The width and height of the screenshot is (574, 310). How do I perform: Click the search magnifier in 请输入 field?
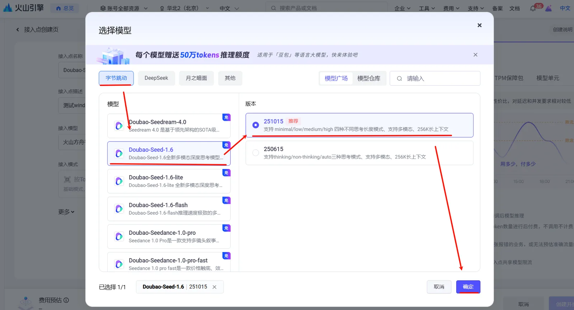coord(399,78)
